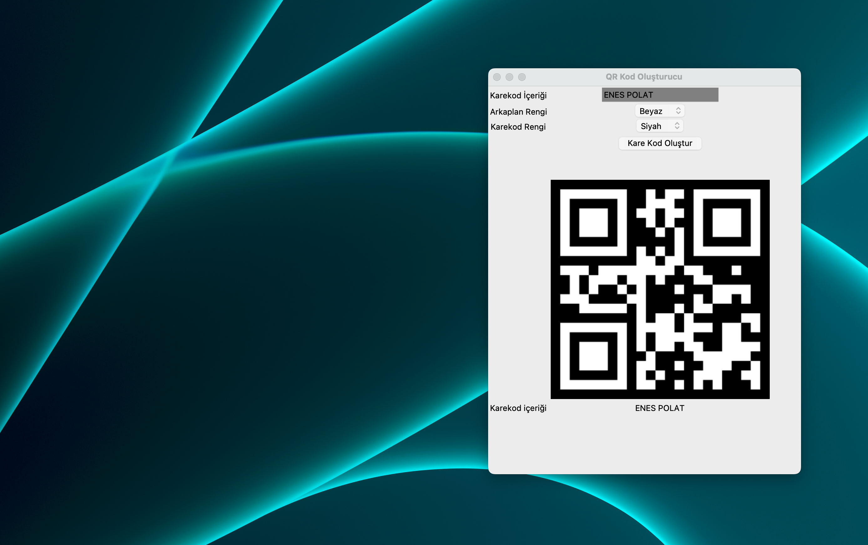Click the ENES POLAT text below QR code

[660, 408]
